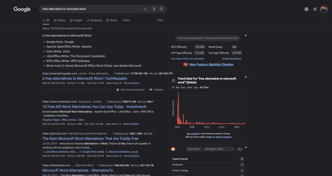Switch to the Books tab
Image resolution: width=332 pixels, height=176 pixels.
112,20
